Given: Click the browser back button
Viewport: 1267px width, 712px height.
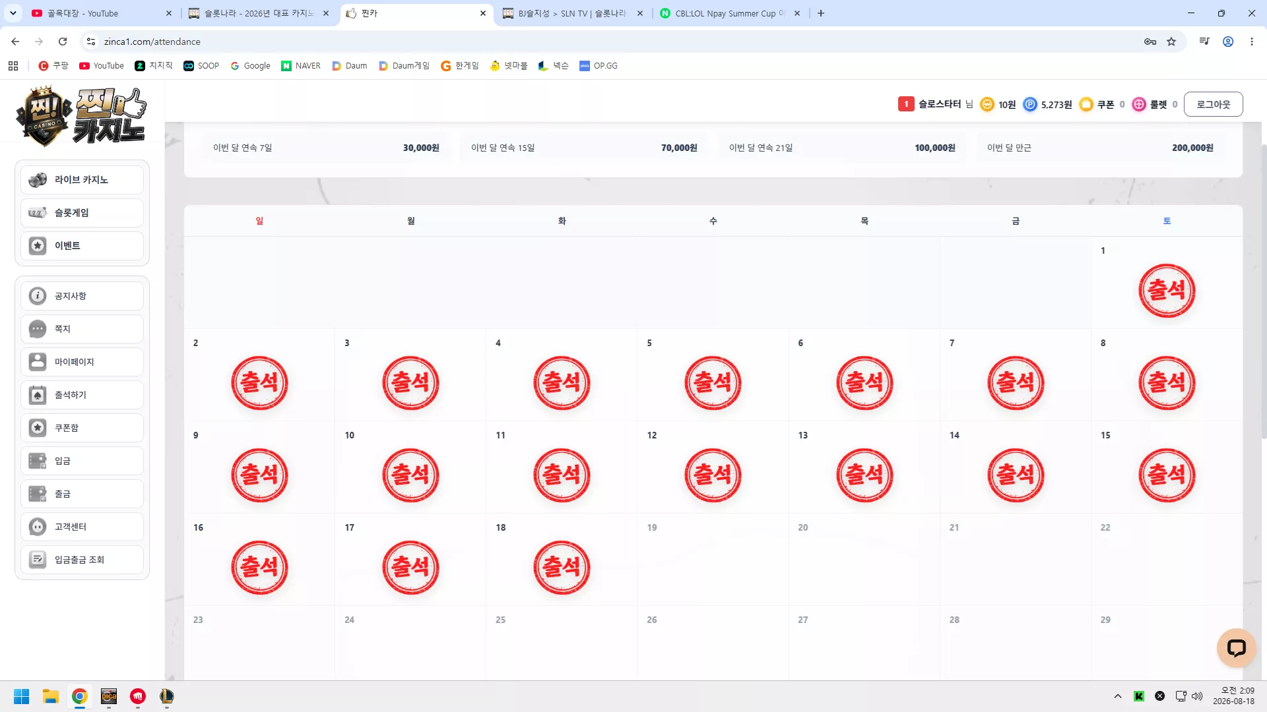Looking at the screenshot, I should tap(15, 42).
